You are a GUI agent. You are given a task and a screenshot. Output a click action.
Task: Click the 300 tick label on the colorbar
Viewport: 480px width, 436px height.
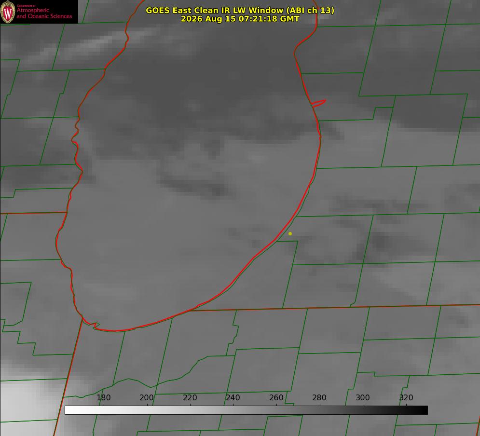(363, 397)
